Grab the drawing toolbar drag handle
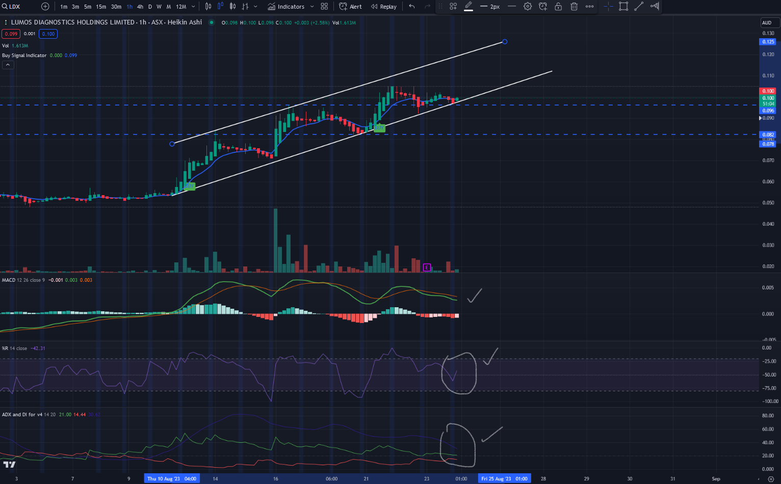Screen dimensions: 781x484 pyautogui.click(x=441, y=7)
